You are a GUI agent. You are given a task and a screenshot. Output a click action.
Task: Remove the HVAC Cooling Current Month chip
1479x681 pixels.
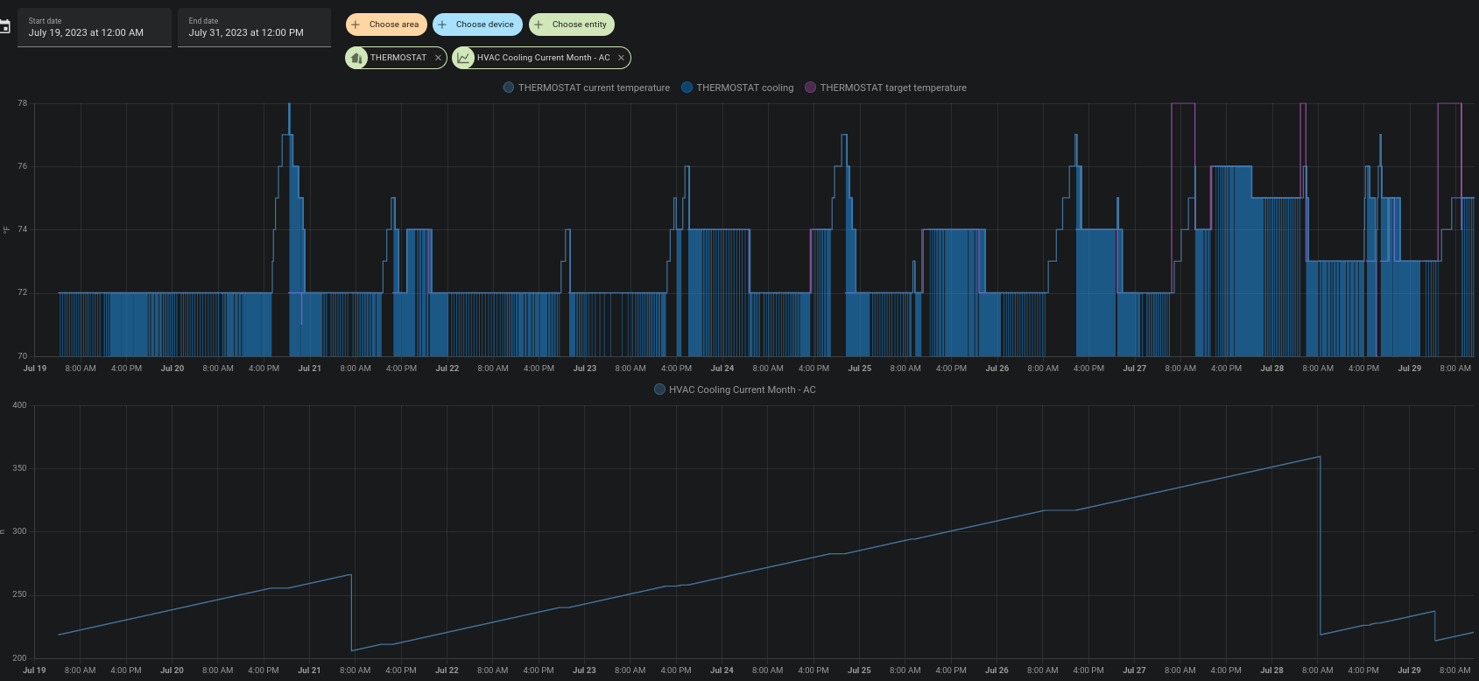tap(621, 58)
